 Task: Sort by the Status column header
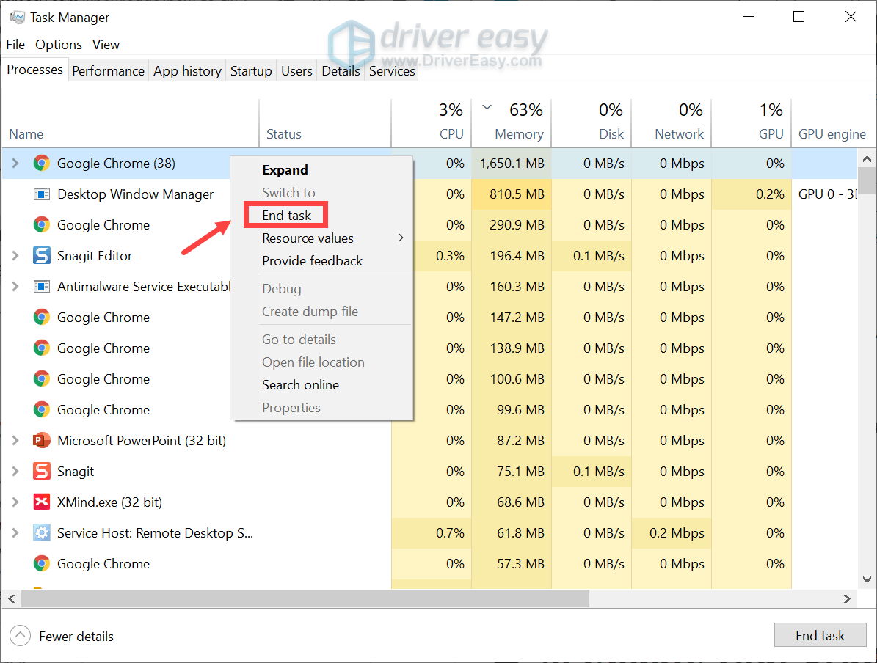tap(325, 123)
